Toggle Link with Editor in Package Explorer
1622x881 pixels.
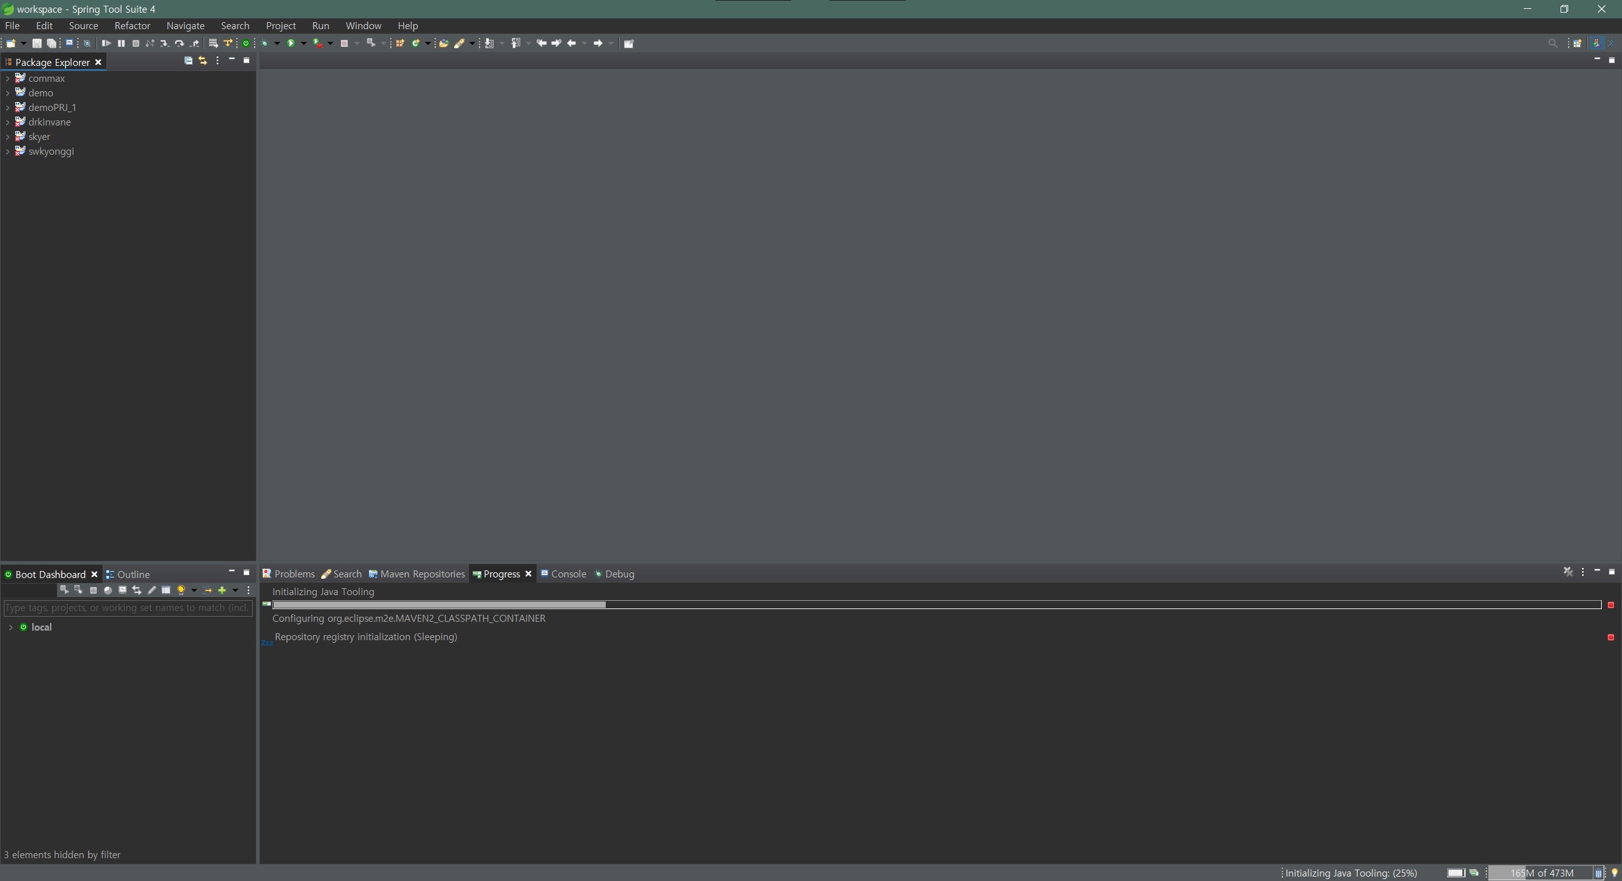point(203,61)
